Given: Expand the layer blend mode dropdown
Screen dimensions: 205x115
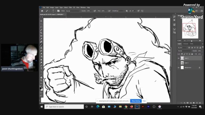Looking at the screenshot, I should 185,51.
